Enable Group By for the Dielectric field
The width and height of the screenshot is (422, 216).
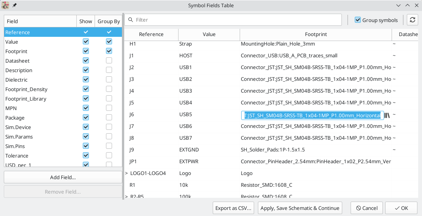(x=109, y=80)
